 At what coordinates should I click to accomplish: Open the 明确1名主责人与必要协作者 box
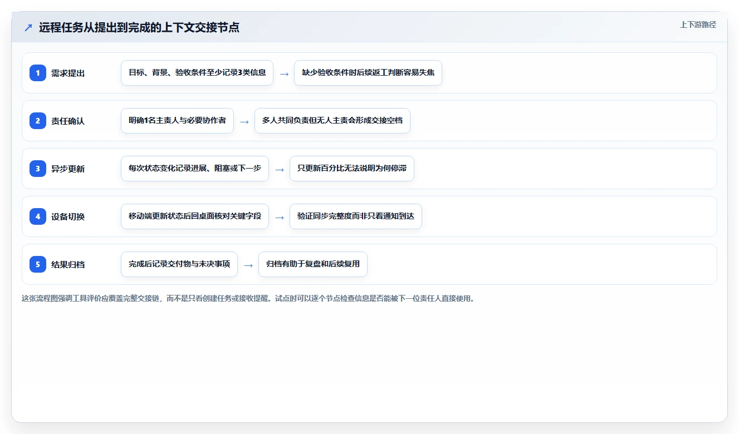[x=177, y=121]
